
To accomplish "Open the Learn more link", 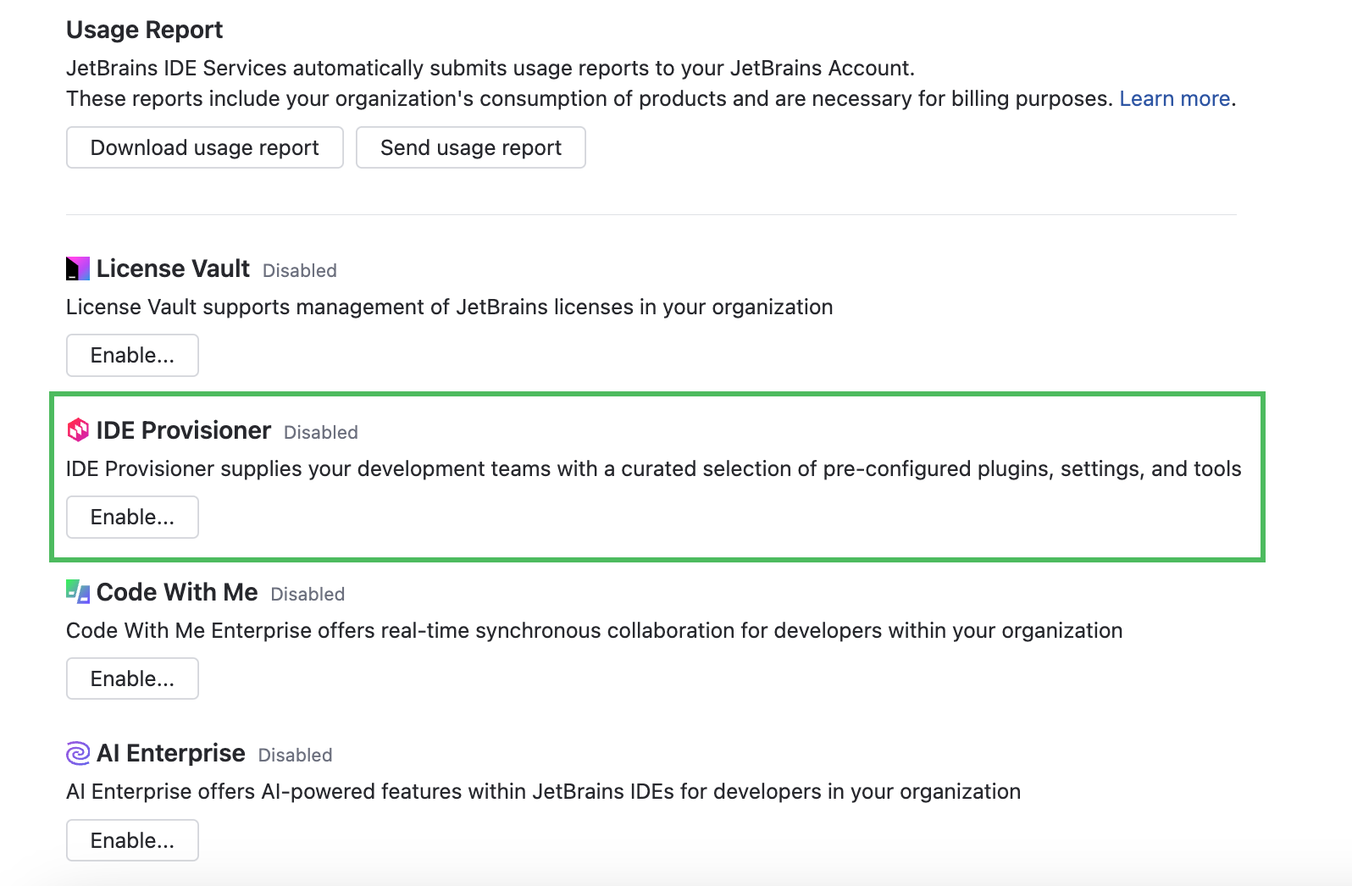I will tap(1174, 99).
